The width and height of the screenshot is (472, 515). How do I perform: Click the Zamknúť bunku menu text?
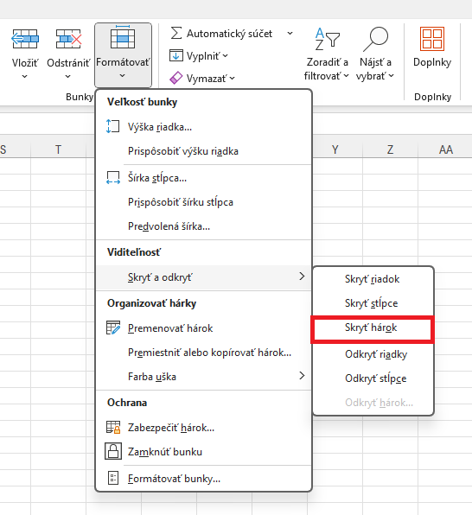(x=165, y=452)
